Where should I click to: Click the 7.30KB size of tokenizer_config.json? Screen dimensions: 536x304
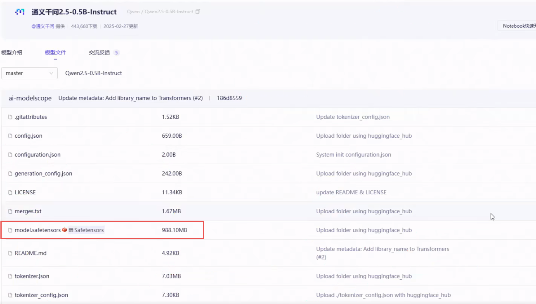170,295
